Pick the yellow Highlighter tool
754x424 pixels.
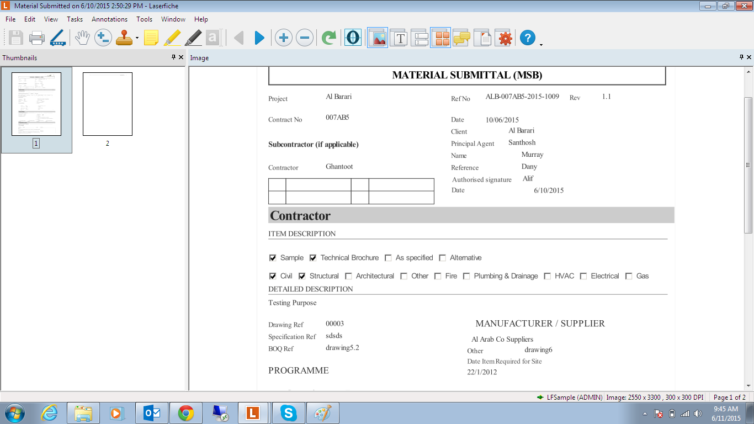click(x=172, y=38)
